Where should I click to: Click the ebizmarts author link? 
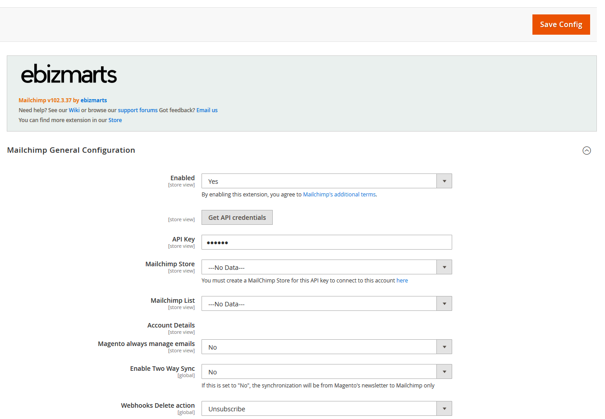(x=93, y=100)
